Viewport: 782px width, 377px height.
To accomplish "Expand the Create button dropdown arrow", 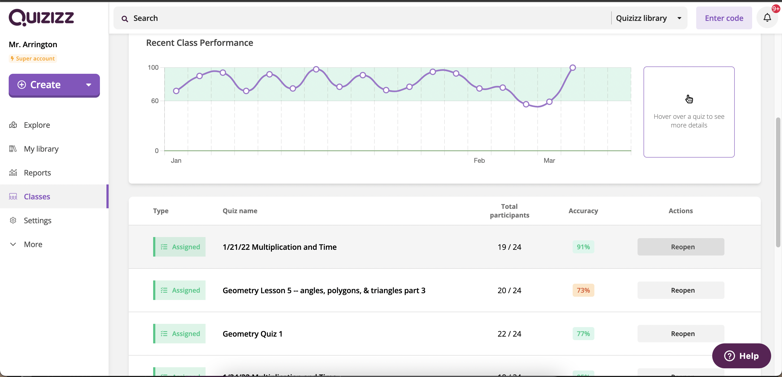I will [x=89, y=85].
